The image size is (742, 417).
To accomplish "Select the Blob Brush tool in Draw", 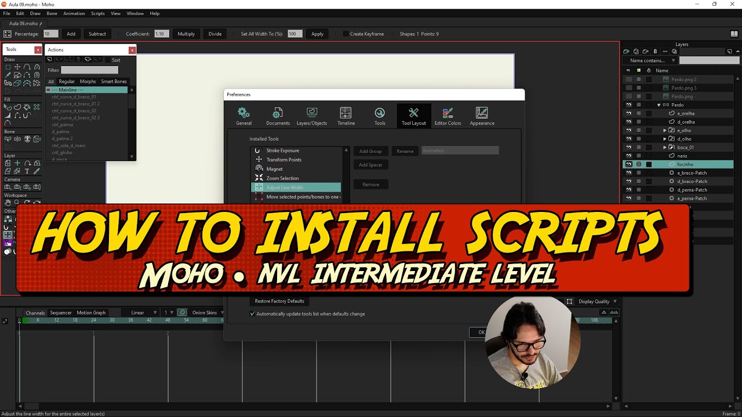I will [x=8, y=83].
